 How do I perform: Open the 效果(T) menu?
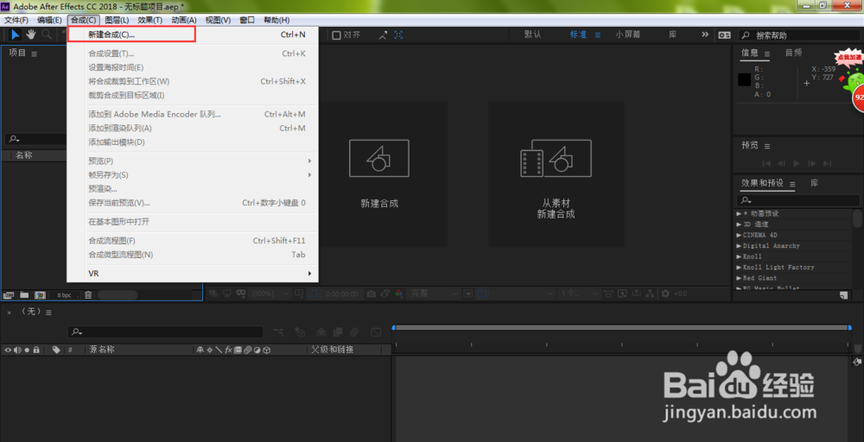149,20
